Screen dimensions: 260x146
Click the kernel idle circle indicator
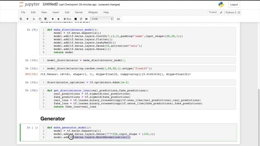(239, 13)
